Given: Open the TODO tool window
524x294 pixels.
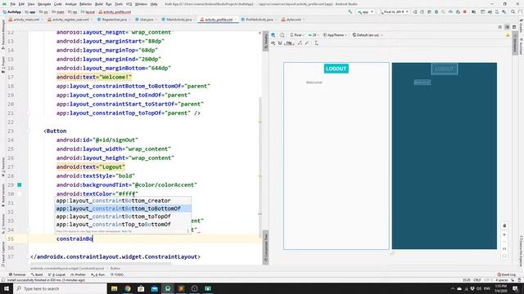Looking at the screenshot, I should [117, 274].
